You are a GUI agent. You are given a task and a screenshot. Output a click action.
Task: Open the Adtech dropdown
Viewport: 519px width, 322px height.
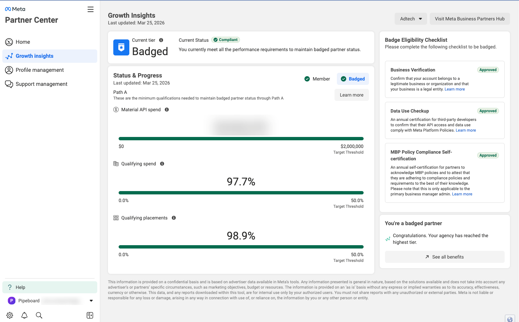(x=411, y=19)
